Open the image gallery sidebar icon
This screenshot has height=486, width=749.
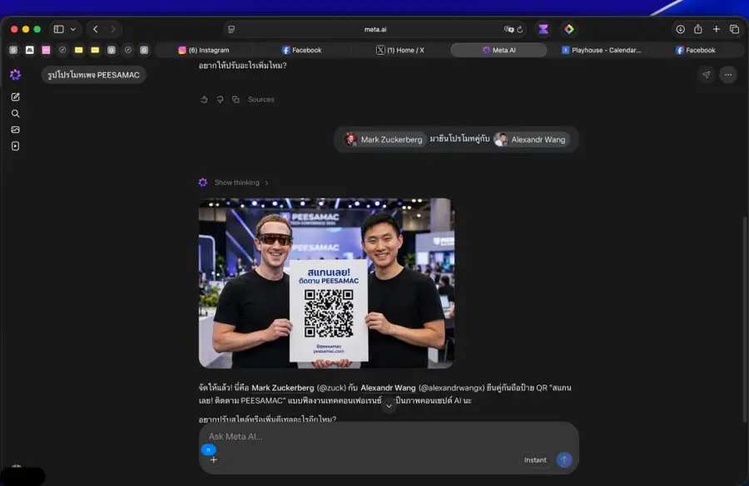pyautogui.click(x=15, y=130)
